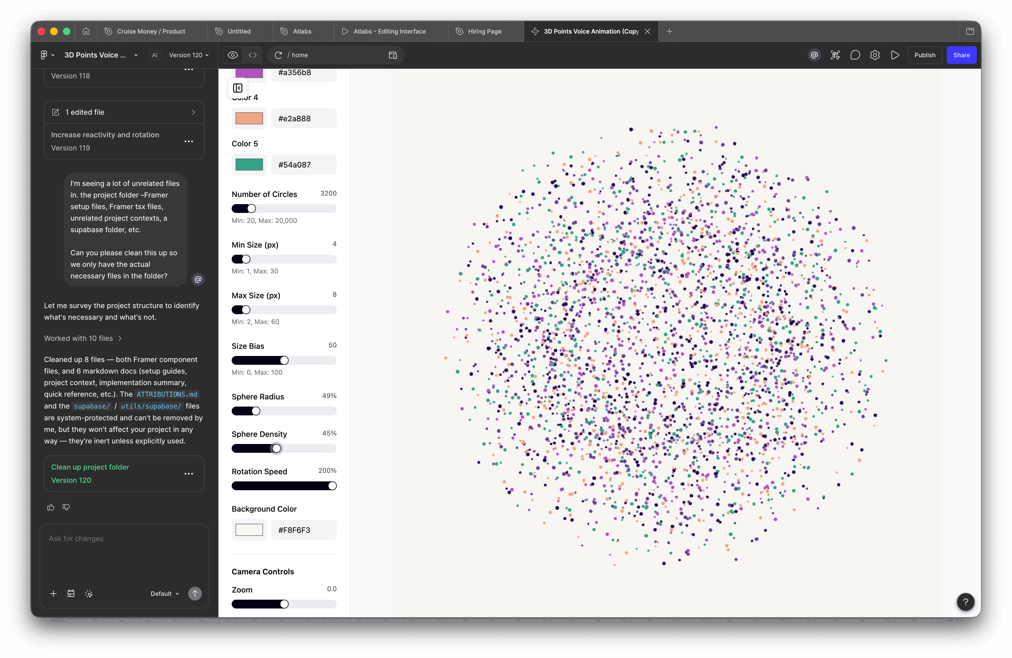Click the reload icon beside /home
This screenshot has width=1012, height=658.
pyautogui.click(x=278, y=55)
